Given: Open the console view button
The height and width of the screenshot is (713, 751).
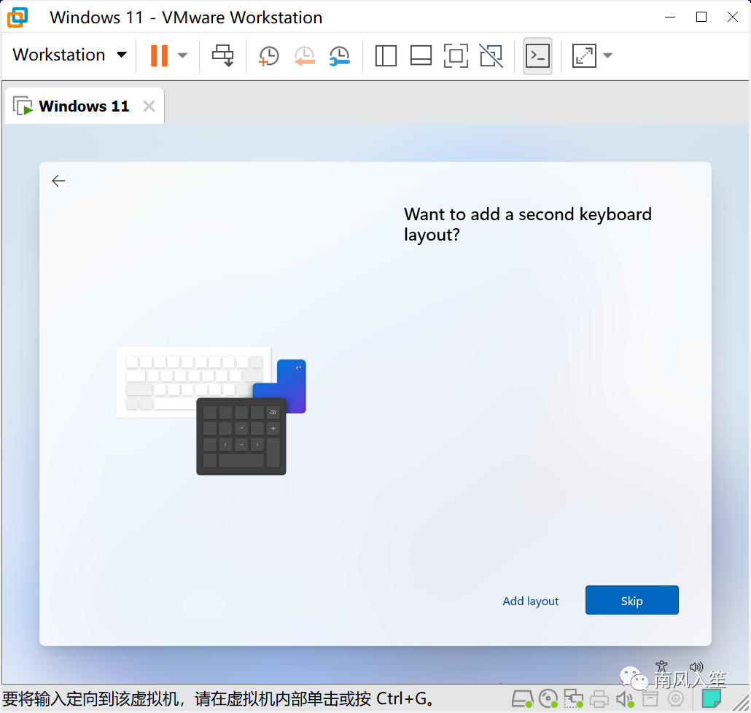Looking at the screenshot, I should (537, 56).
